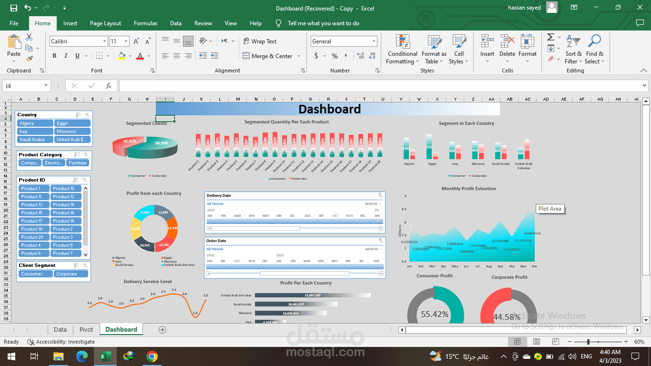The image size is (651, 366).
Task: Collapse the ribbon with the chevron
Action: click(644, 71)
